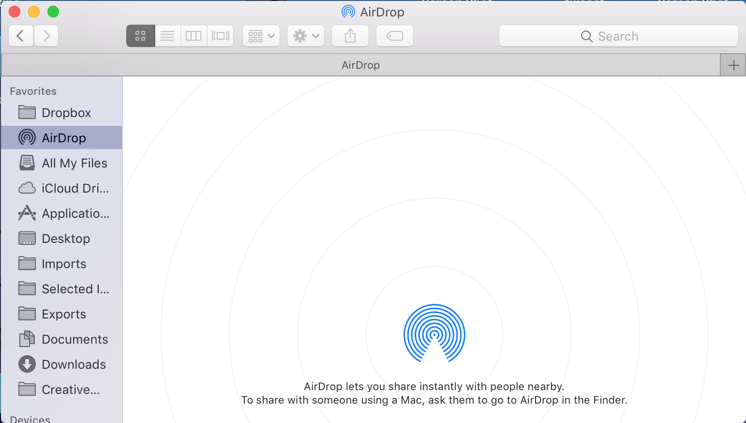Add a new Finder tab

point(733,65)
